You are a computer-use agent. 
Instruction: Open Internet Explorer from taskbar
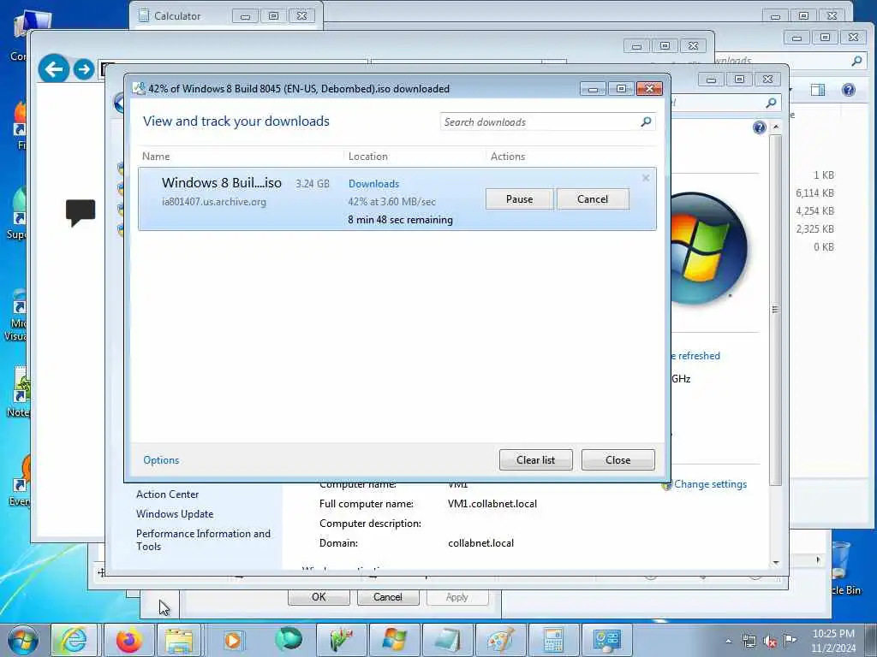[x=74, y=640]
